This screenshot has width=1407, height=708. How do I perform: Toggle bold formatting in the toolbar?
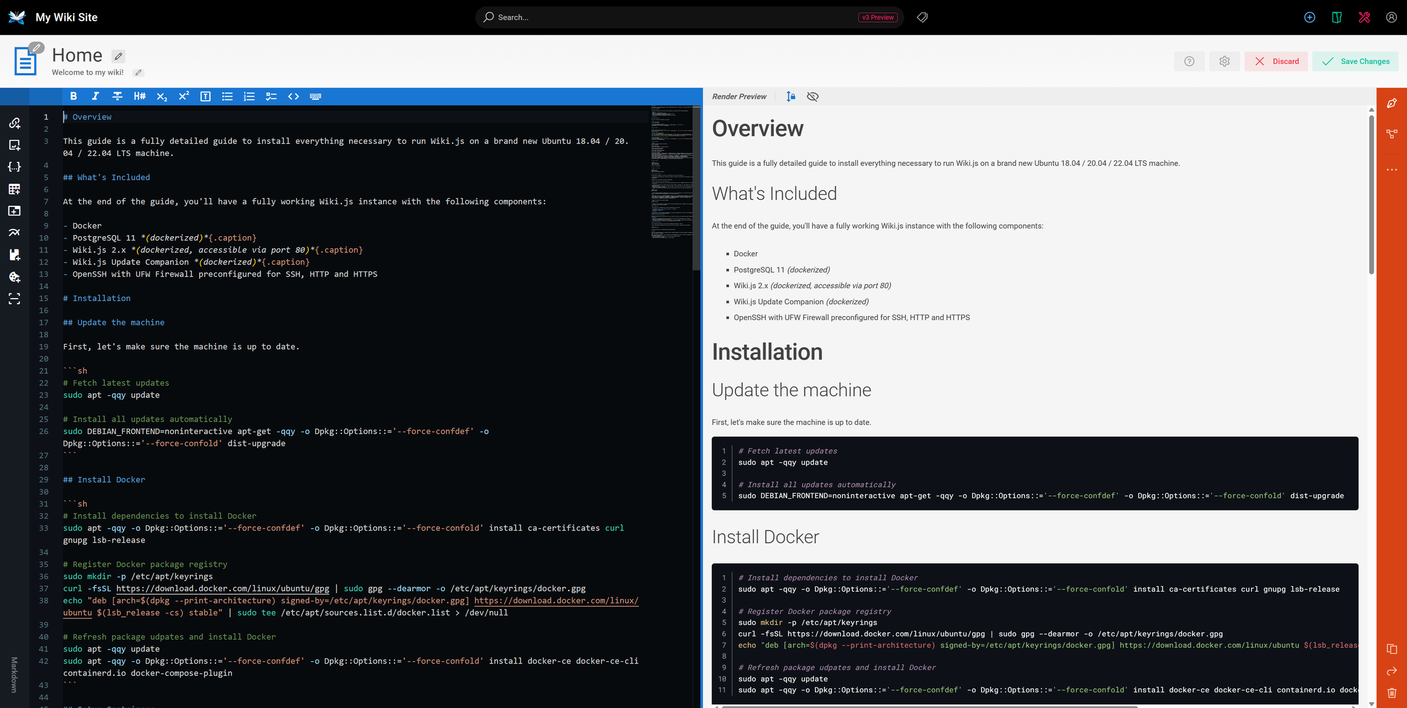[73, 96]
